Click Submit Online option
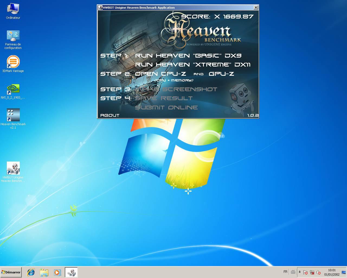 click(x=166, y=108)
